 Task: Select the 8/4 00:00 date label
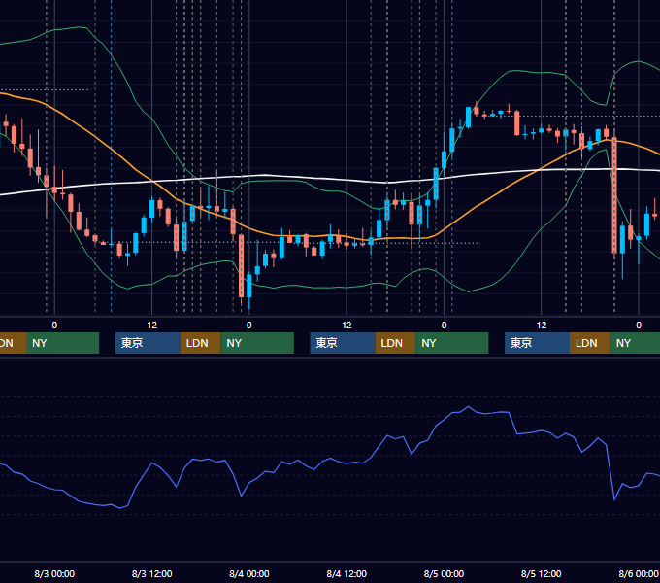point(249,573)
